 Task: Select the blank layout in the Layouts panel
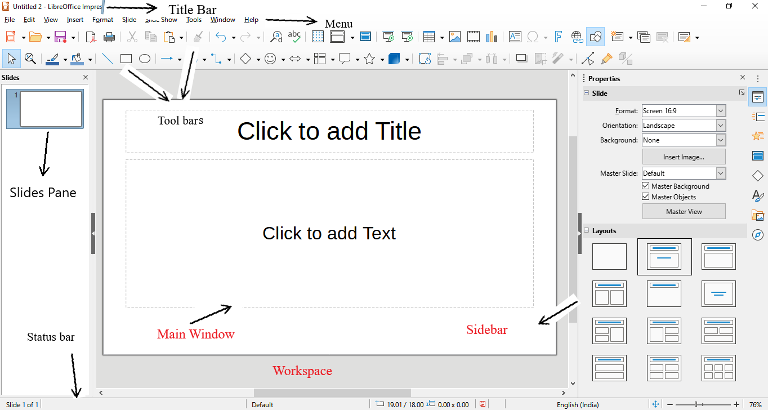tap(609, 256)
